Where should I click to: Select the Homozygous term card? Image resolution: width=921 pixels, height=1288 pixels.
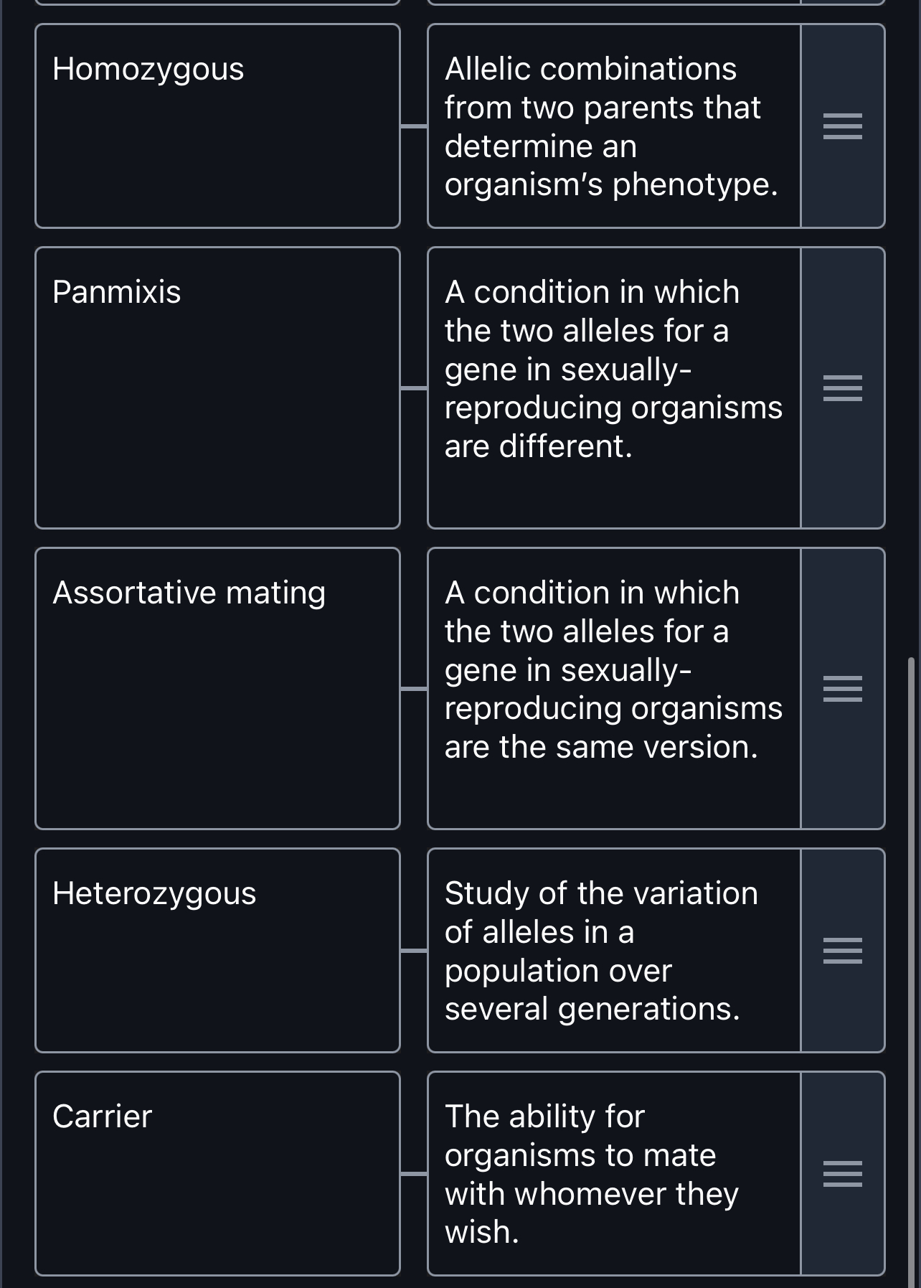point(219,126)
